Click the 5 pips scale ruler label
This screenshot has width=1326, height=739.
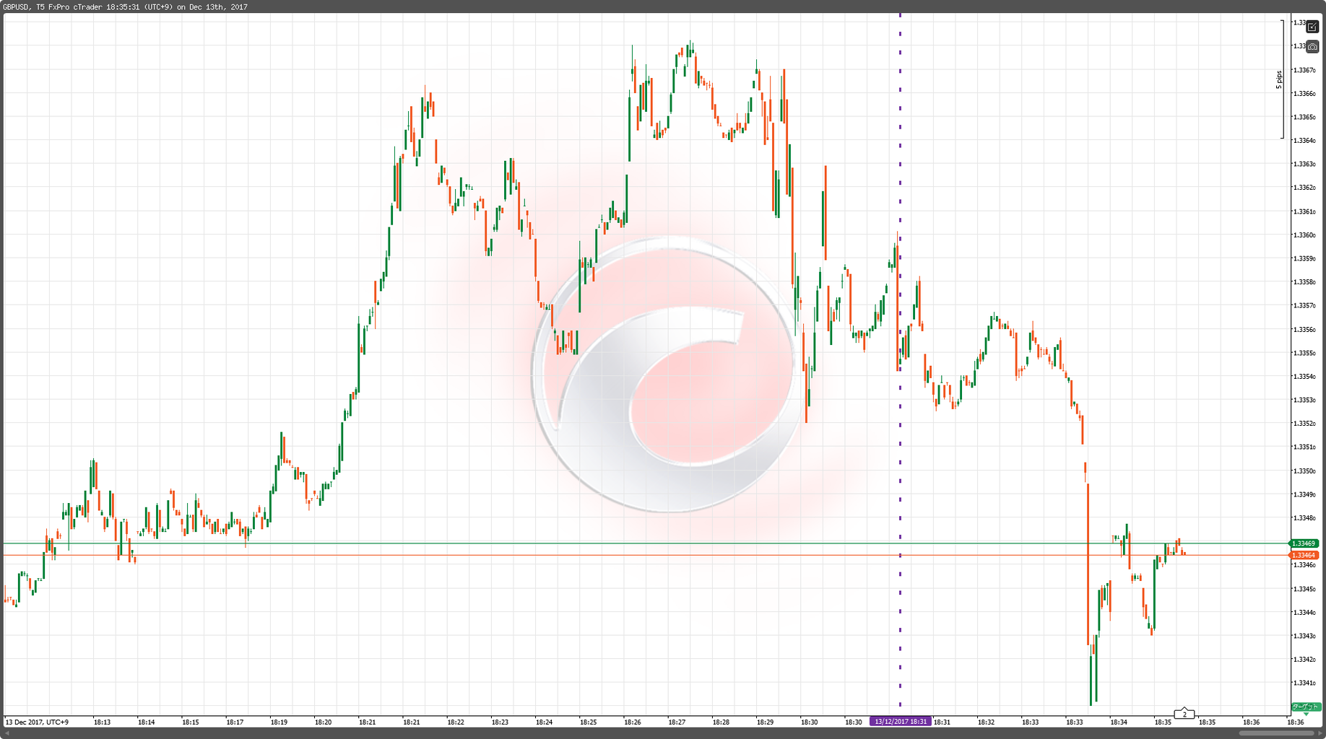(x=1278, y=79)
